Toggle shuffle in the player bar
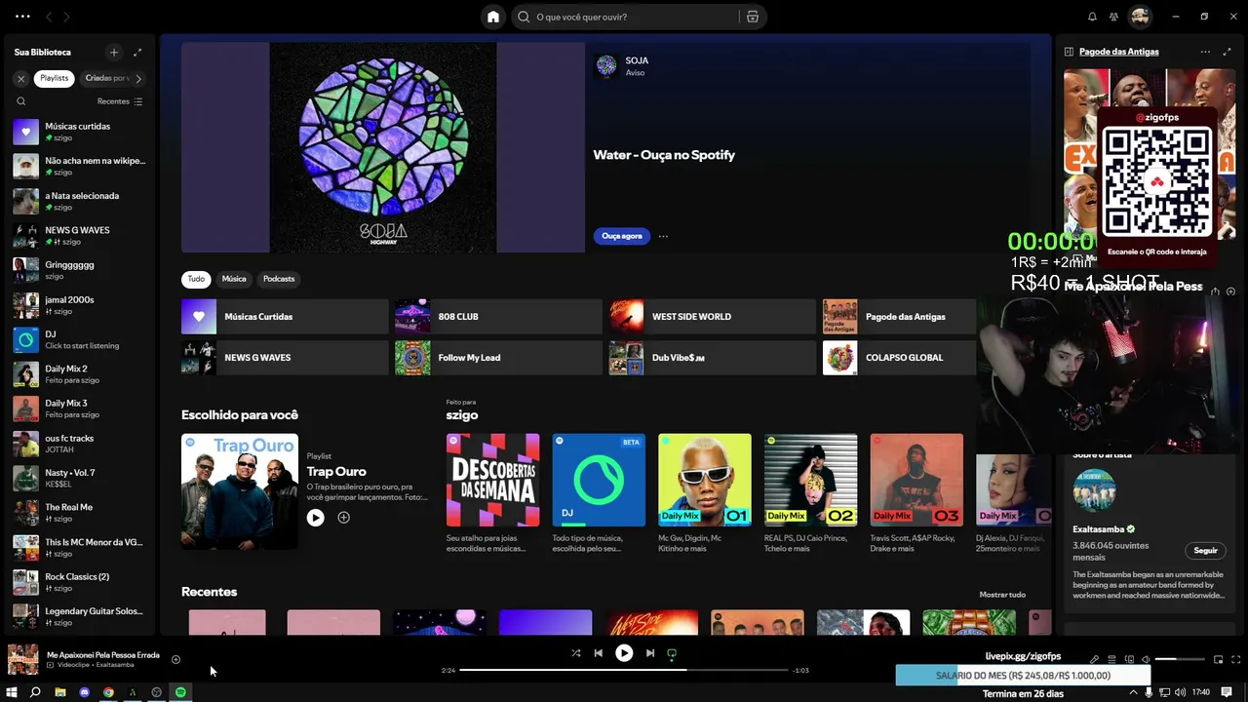Screen dimensions: 1248x702 pyautogui.click(x=575, y=653)
